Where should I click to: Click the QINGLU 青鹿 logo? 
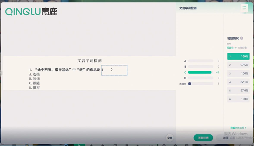click(x=31, y=12)
